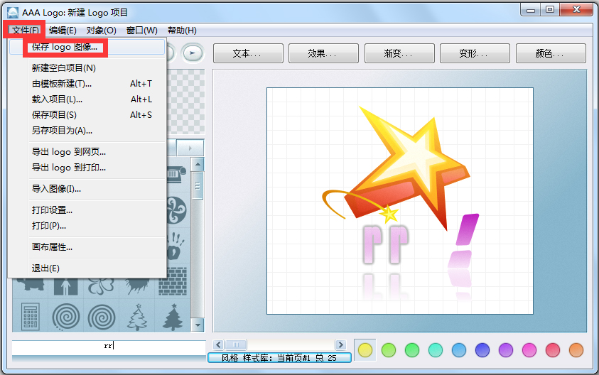Select 导入图像(I) from the menu
The image size is (599, 375).
pyautogui.click(x=56, y=189)
